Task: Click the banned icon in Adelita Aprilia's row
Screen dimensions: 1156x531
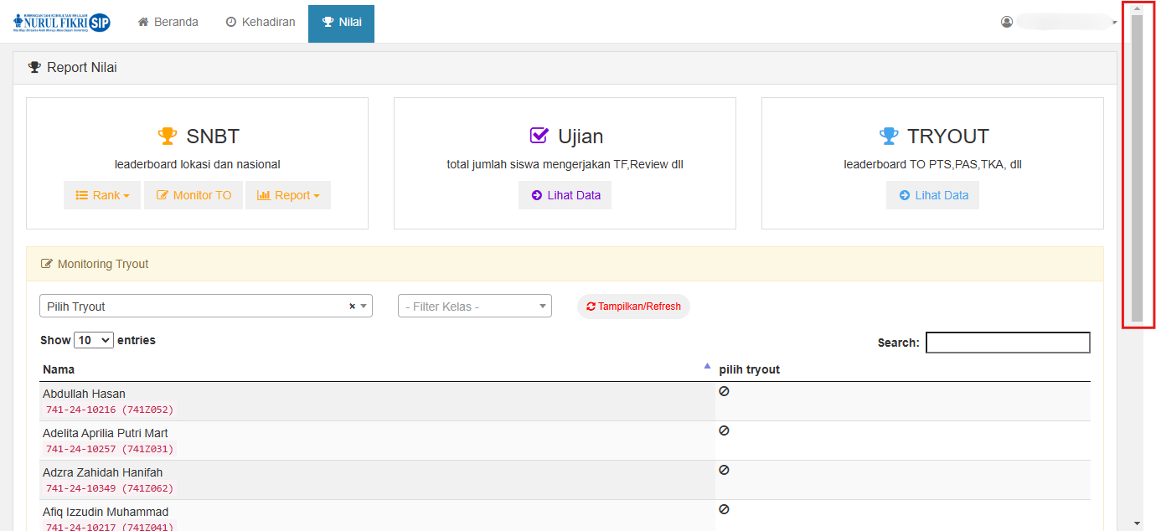Action: [724, 430]
